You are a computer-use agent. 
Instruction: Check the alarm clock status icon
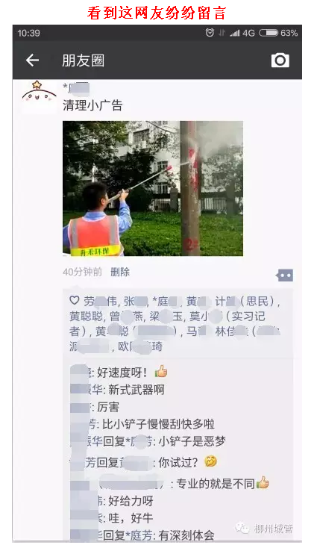tap(210, 33)
